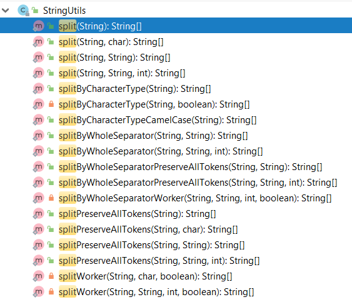The image size is (352, 302).
Task: Click the method icon of the selected split(String)
Action: pos(38,26)
